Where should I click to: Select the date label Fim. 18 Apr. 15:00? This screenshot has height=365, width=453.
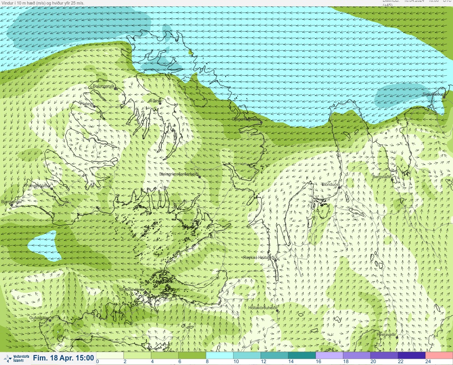click(63, 358)
